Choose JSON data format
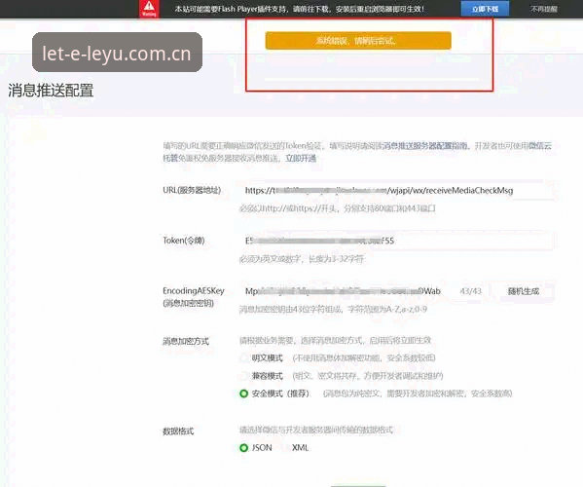583x487 pixels. (x=244, y=448)
